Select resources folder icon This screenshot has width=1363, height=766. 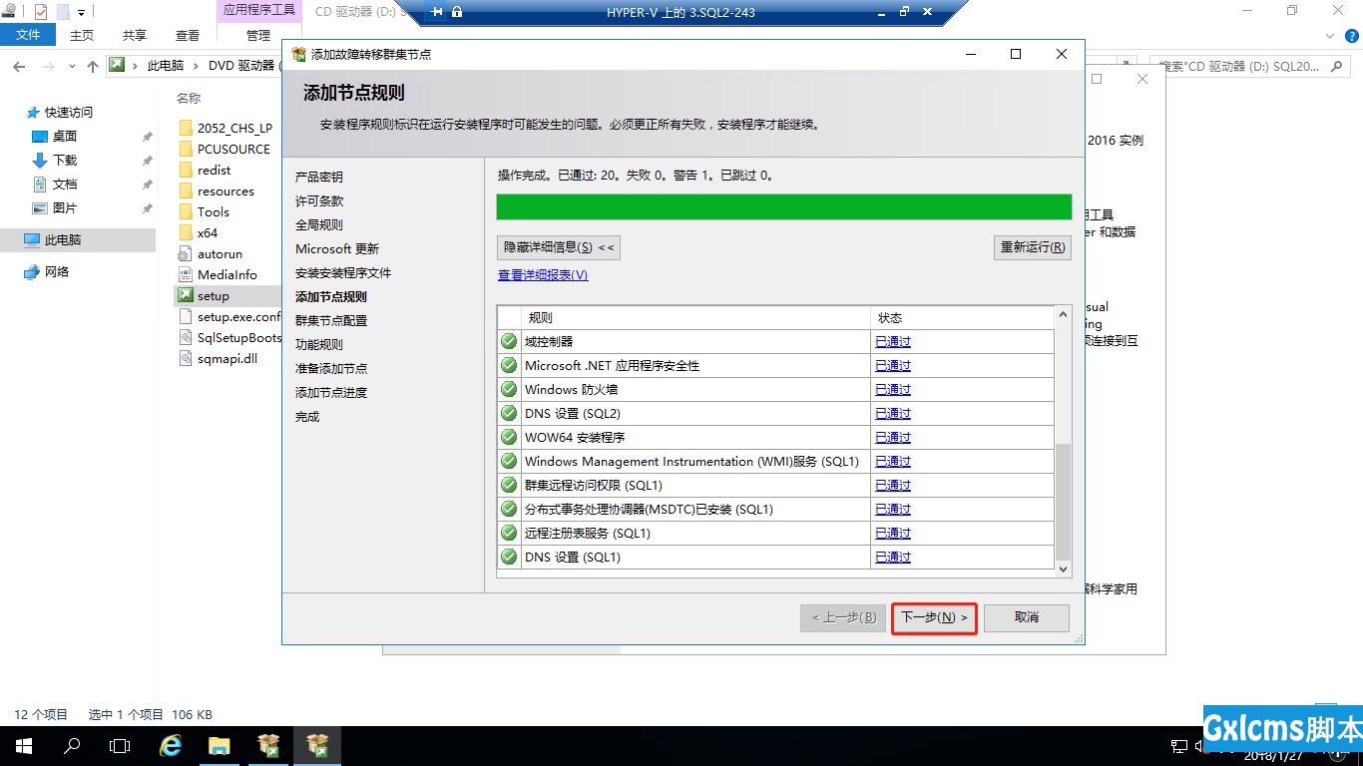click(x=186, y=191)
